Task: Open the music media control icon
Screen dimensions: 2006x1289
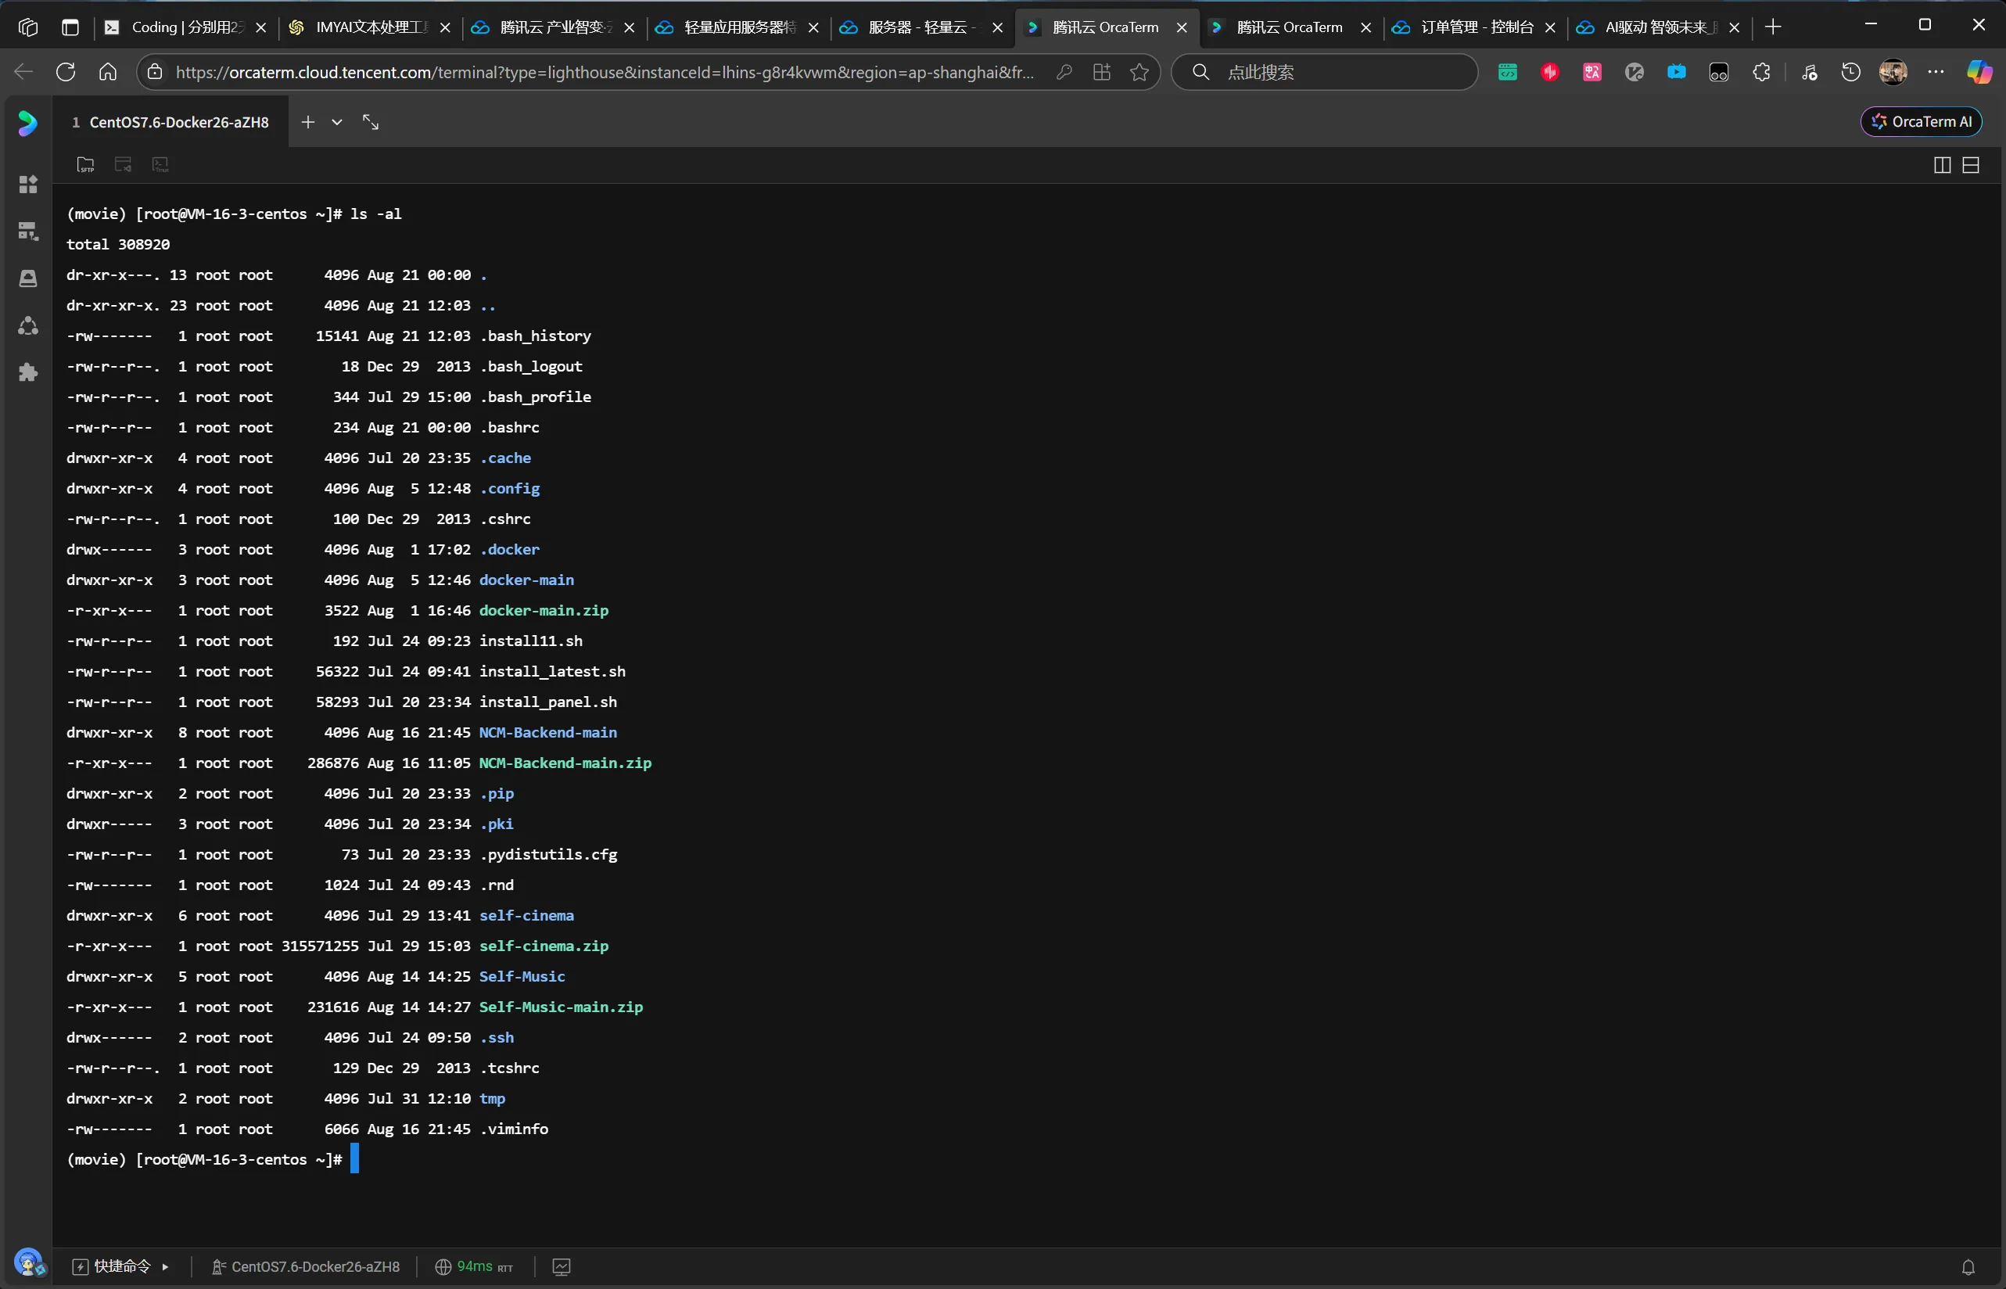Action: 1810,73
